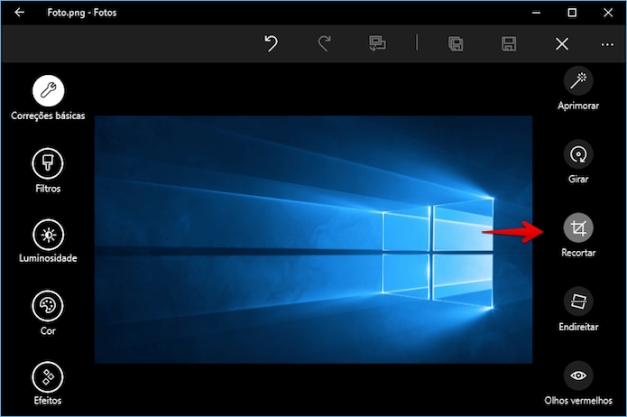Maximize the Fotos window
The width and height of the screenshot is (627, 417).
(x=572, y=13)
